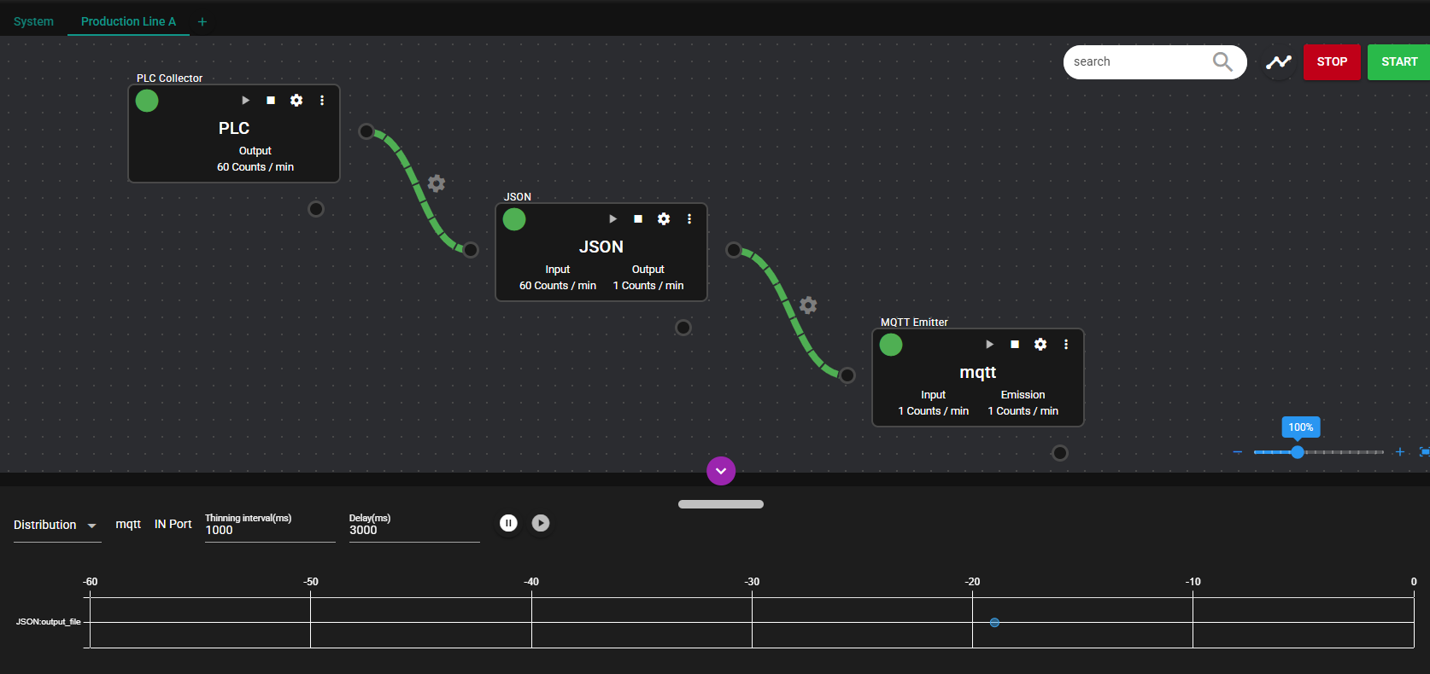Image resolution: width=1430 pixels, height=674 pixels.
Task: Click the zoom slider handle
Action: pos(1298,452)
